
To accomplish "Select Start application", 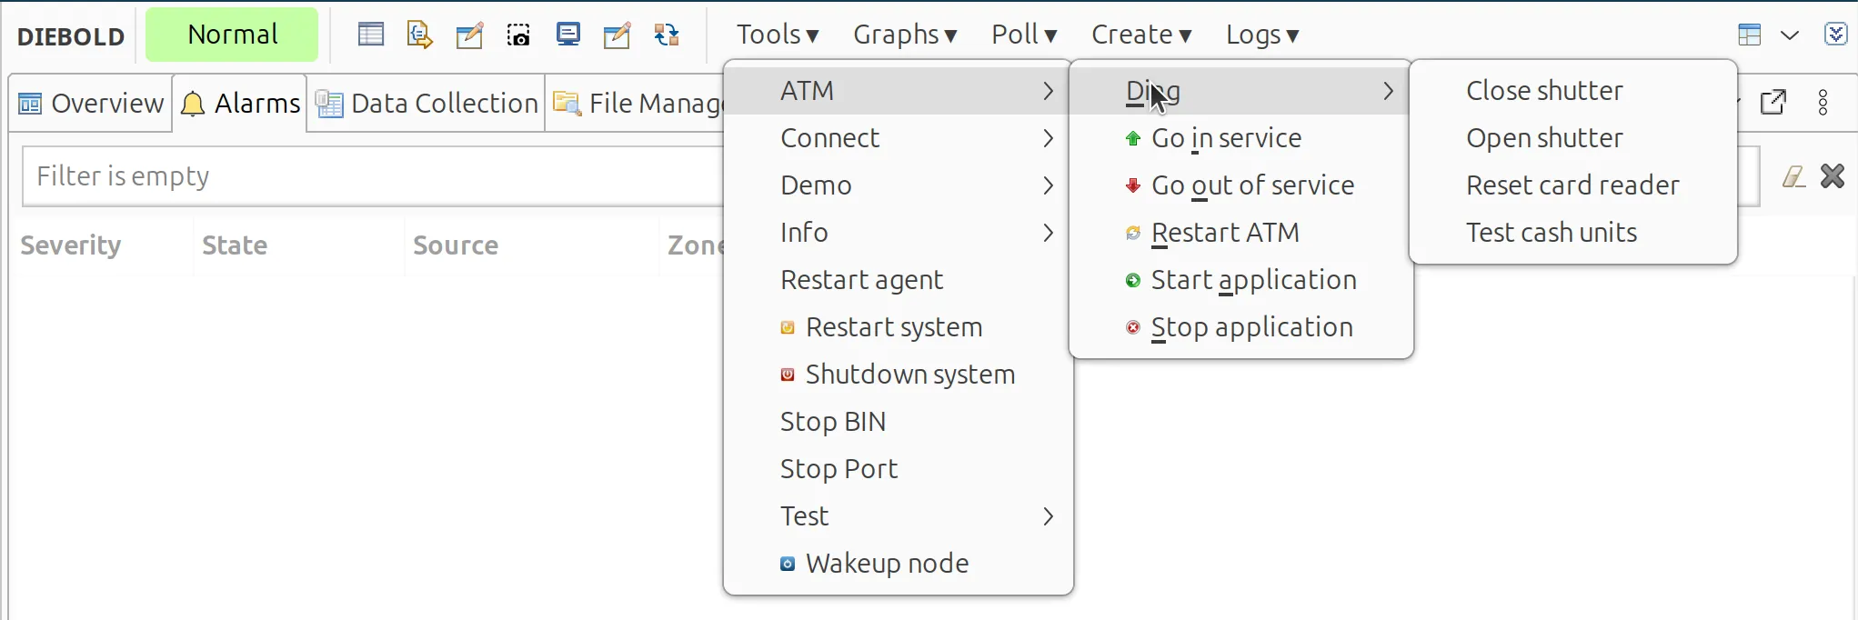I will coord(1240,280).
